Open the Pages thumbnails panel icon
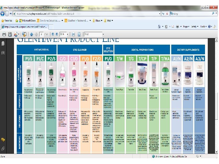The width and height of the screenshot is (219, 164). [3, 43]
